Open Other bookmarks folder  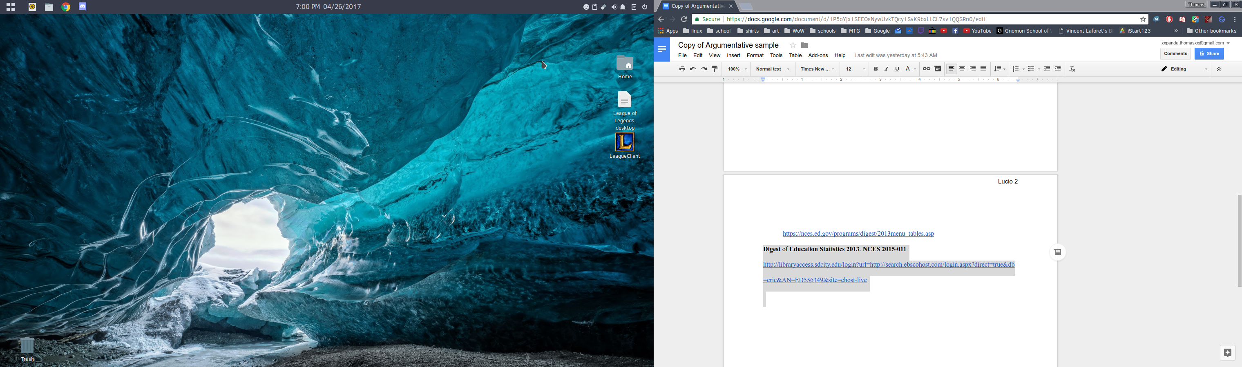[1211, 31]
